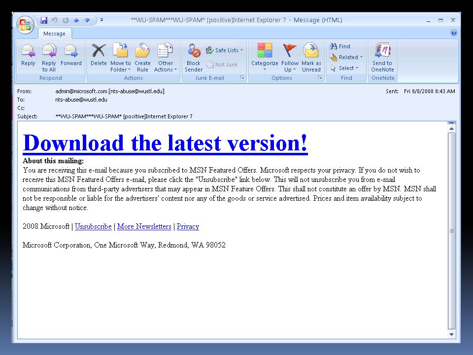Viewport: 473px width, 355px height.
Task: Open the Privacy link
Action: (188, 226)
